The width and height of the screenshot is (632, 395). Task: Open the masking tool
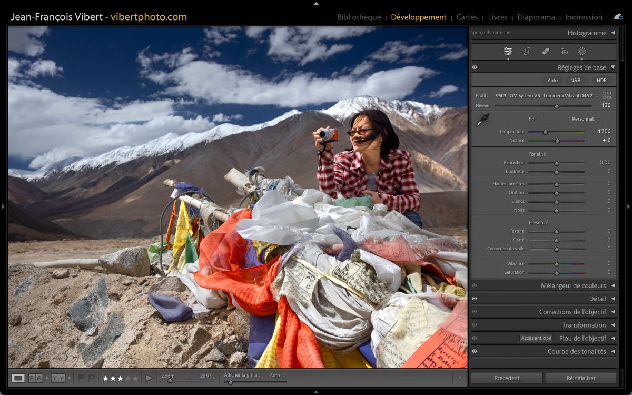tap(582, 52)
